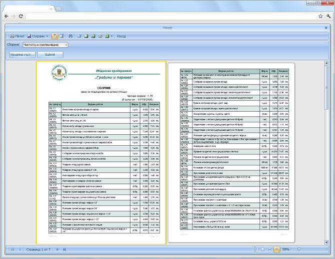The height and width of the screenshot is (259, 335).
Task: Click the browser address bar
Action: tap(171, 16)
